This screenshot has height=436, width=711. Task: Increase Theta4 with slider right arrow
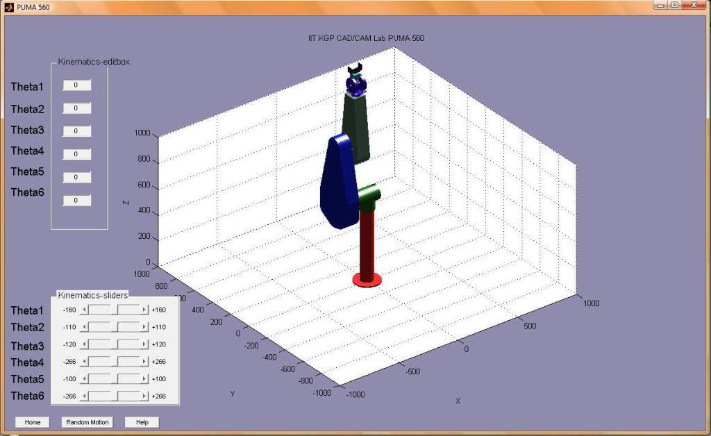click(x=144, y=362)
